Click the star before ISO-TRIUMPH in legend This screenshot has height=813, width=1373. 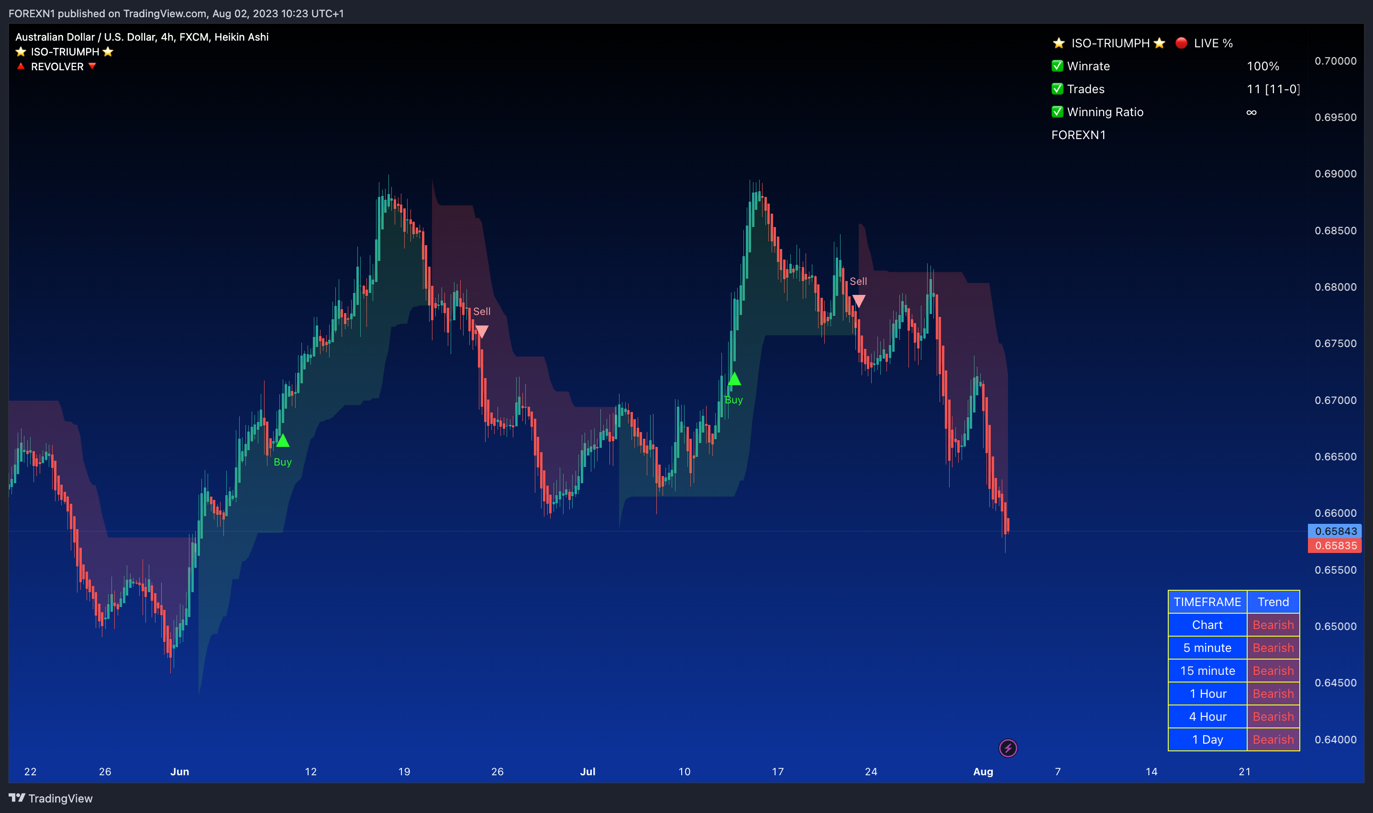21,52
